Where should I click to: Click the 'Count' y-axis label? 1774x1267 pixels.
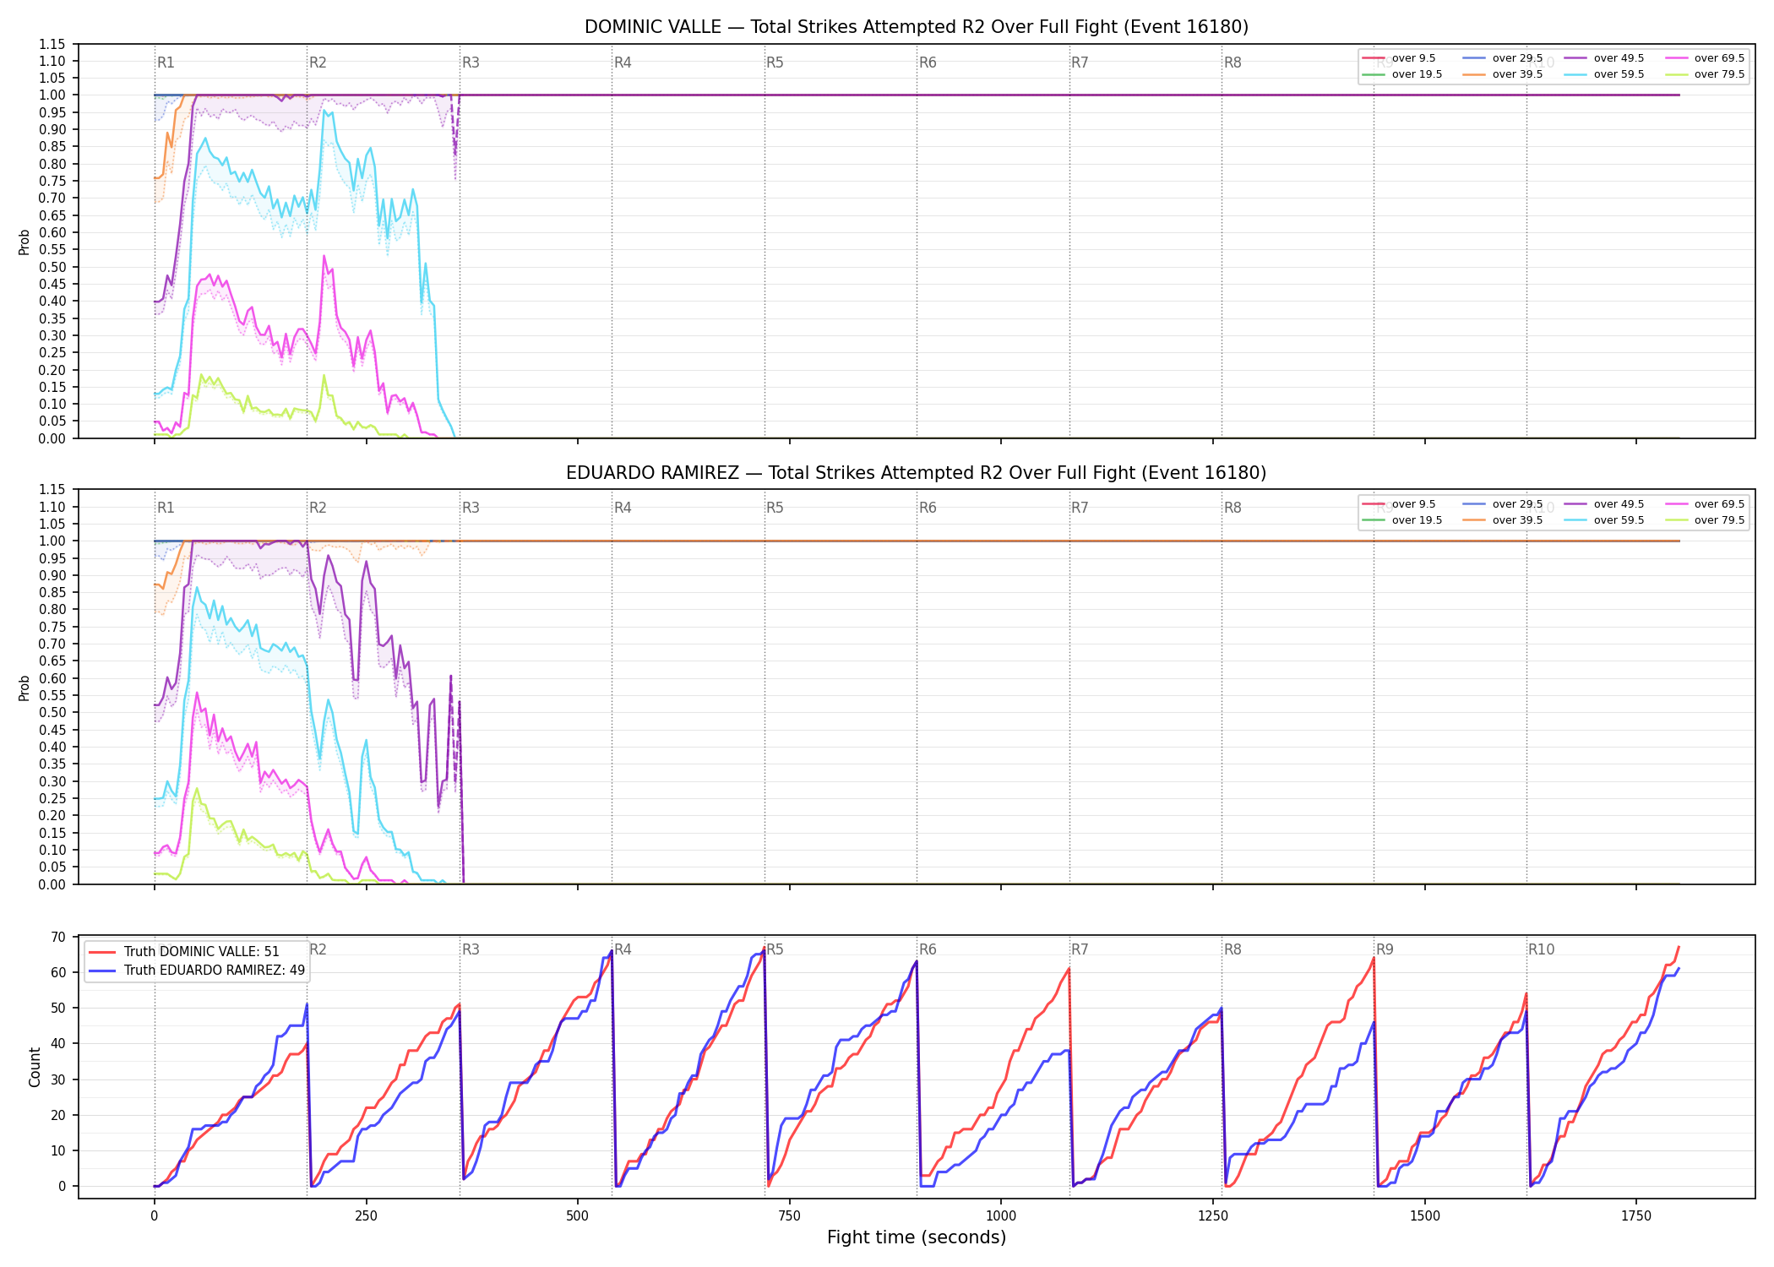35,1067
